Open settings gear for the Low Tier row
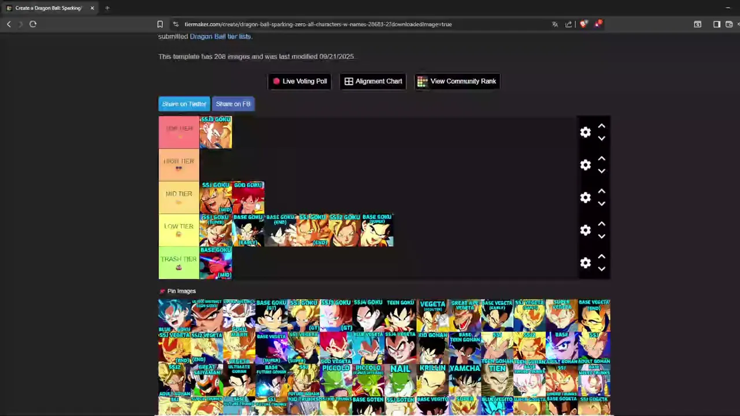 [x=586, y=231]
